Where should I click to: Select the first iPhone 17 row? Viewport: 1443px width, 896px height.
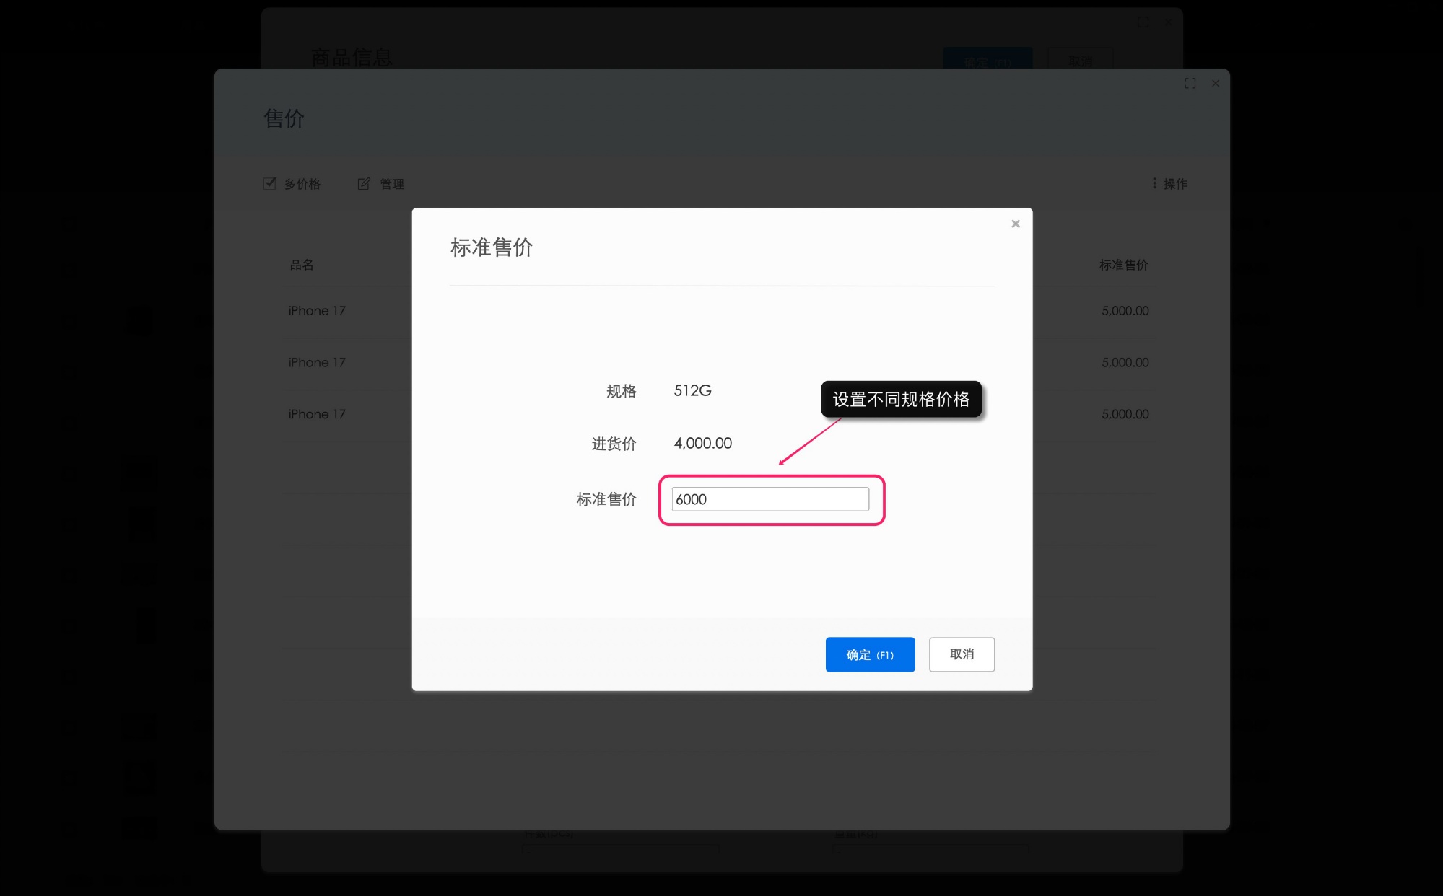(317, 310)
